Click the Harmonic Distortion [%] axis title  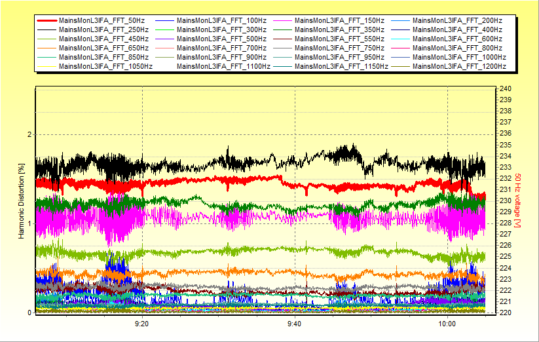22,200
